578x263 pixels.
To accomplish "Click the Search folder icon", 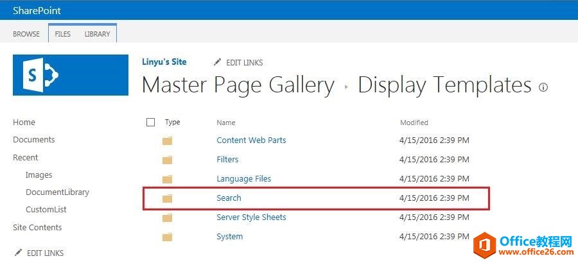I will point(168,198).
